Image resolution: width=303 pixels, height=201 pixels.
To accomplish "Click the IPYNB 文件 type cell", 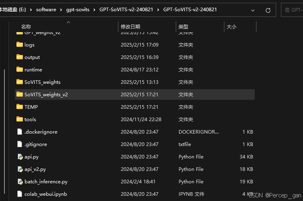I will click(x=191, y=194).
